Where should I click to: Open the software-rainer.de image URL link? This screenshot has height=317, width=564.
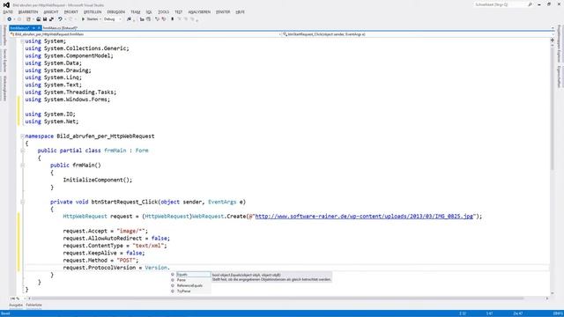[x=364, y=217]
